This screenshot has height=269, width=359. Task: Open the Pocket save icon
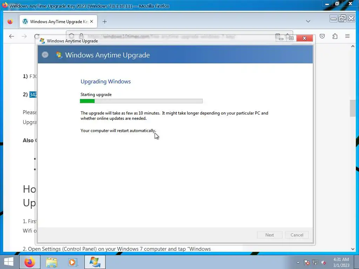click(322, 36)
